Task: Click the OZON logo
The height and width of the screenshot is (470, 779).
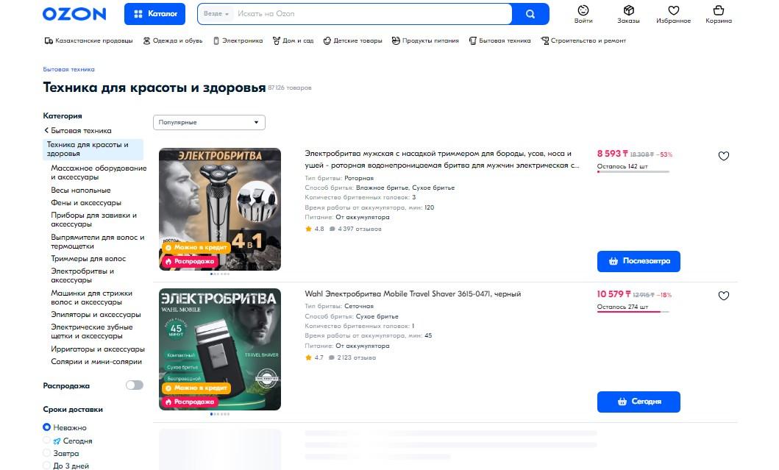Action: pyautogui.click(x=74, y=14)
